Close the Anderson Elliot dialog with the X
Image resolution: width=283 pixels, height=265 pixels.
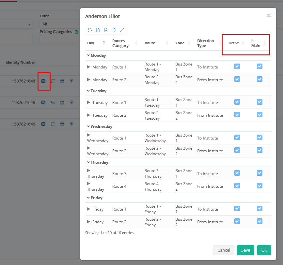(x=269, y=16)
